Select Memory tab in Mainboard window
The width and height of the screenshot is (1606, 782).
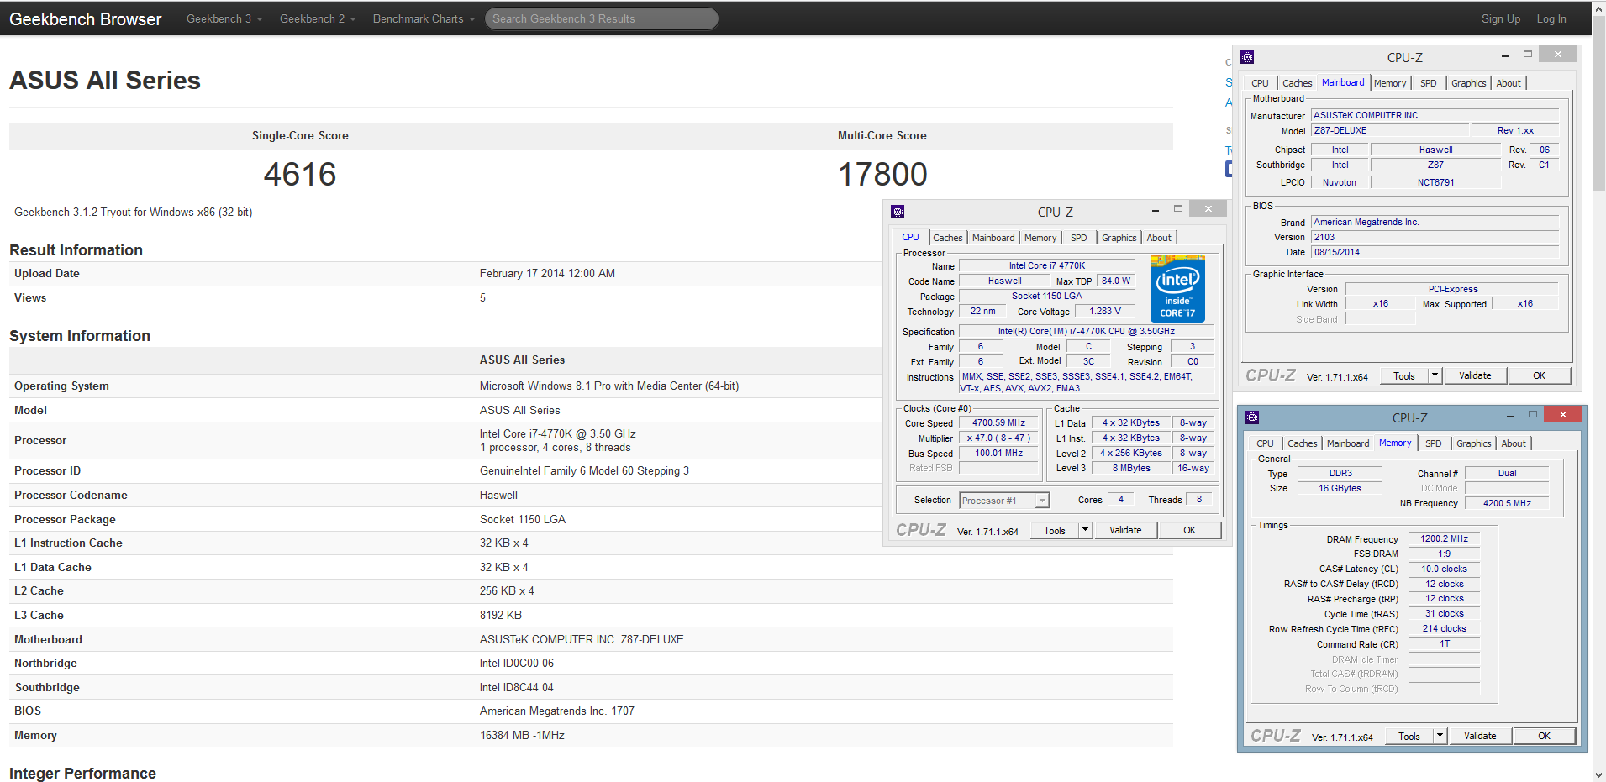click(x=1390, y=83)
